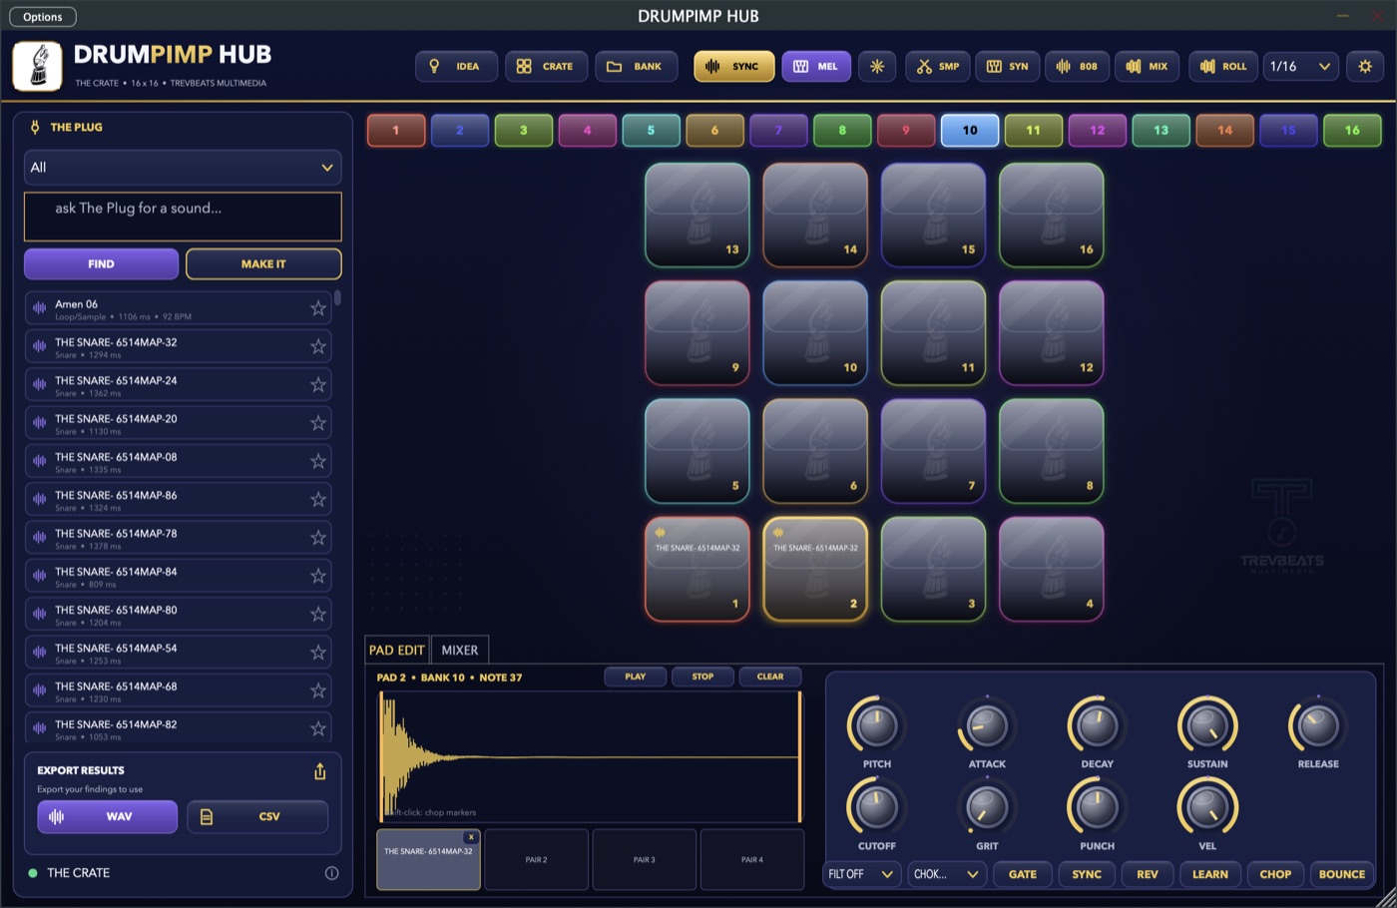This screenshot has height=908, width=1397.
Task: Click CLEAR above the waveform
Action: [770, 677]
